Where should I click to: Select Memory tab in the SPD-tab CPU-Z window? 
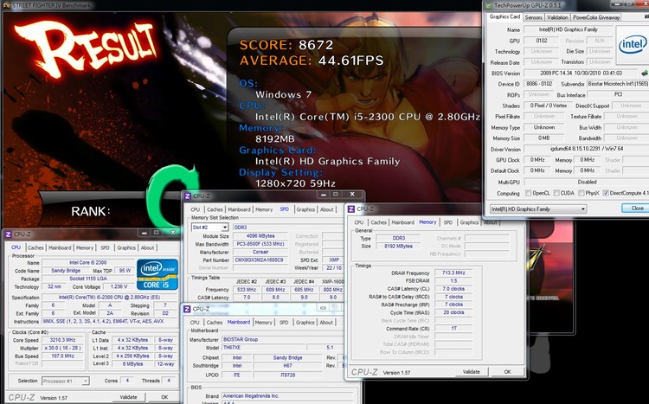[264, 209]
